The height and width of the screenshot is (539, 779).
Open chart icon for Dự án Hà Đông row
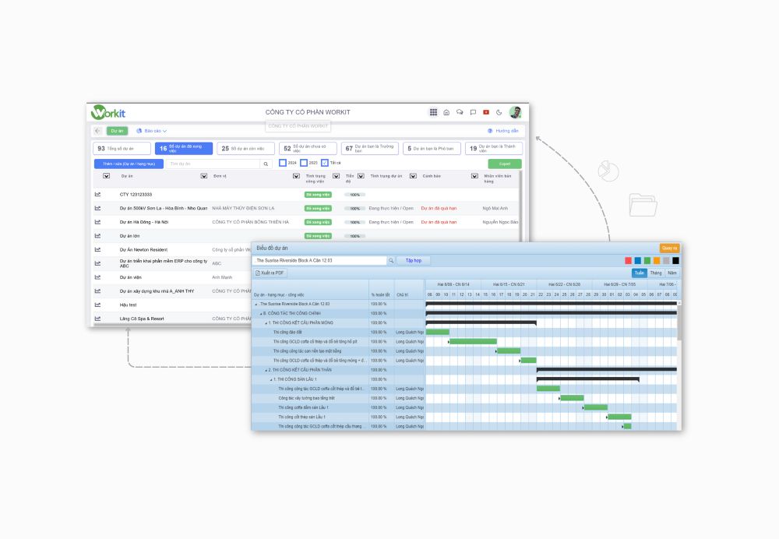(98, 222)
